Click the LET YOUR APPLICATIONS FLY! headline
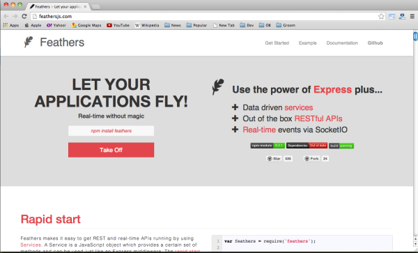Screen dimensions: 418x253 [x=111, y=93]
